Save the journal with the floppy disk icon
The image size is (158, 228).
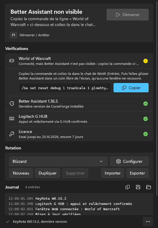[138, 187]
